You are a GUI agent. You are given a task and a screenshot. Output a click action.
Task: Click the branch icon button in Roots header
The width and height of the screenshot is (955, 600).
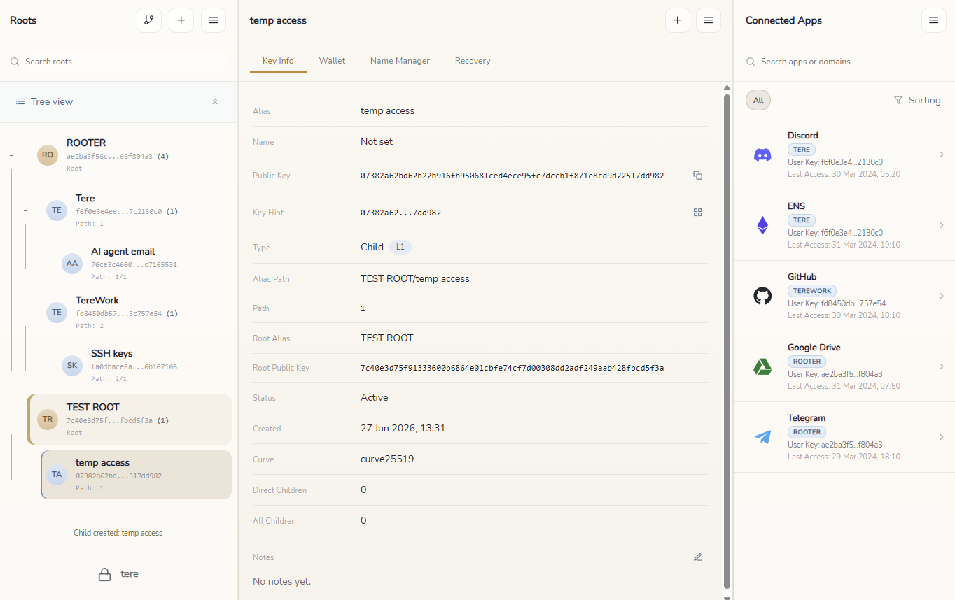click(x=149, y=20)
